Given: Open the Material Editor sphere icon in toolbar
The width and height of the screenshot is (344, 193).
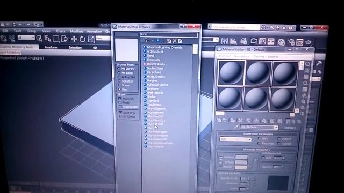Looking at the screenshot, I should [281, 42].
